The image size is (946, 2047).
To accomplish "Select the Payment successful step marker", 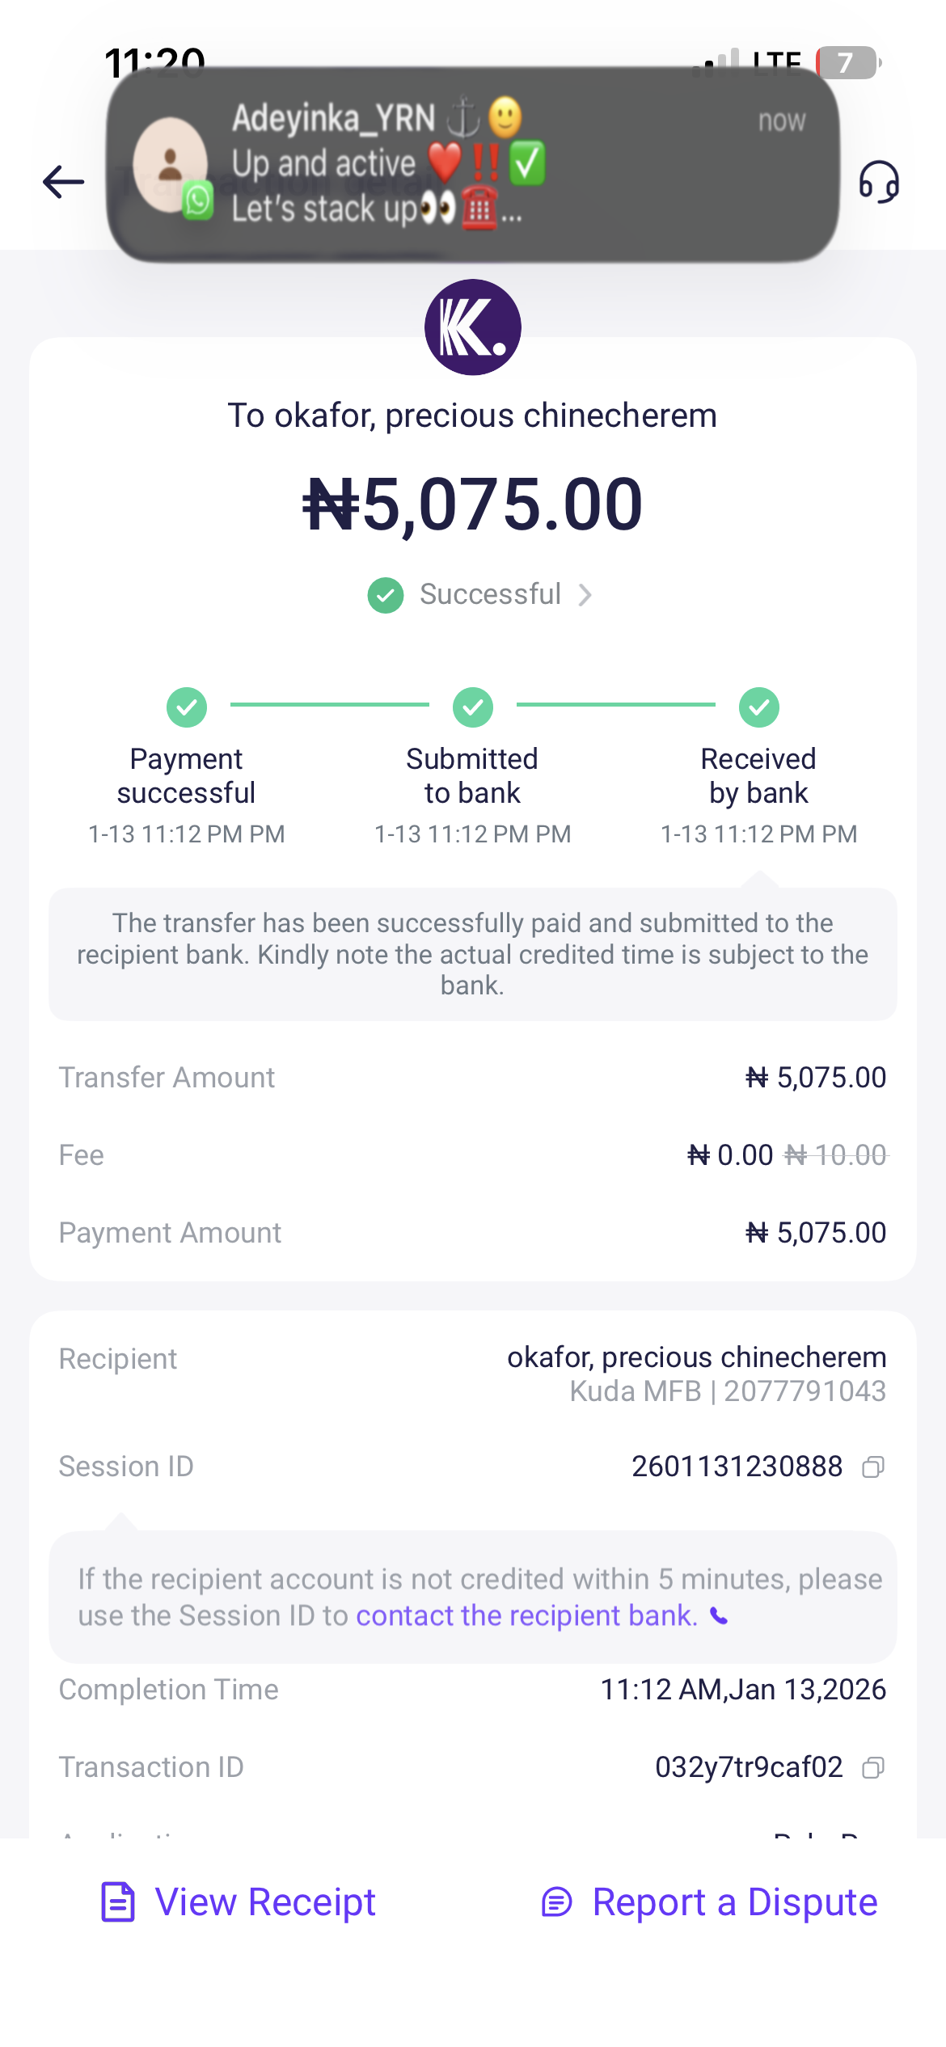I will [187, 707].
